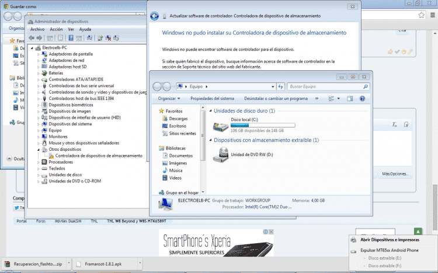Open Equipo address bar dropdown arrow
This screenshot has height=273, width=438.
273,87
